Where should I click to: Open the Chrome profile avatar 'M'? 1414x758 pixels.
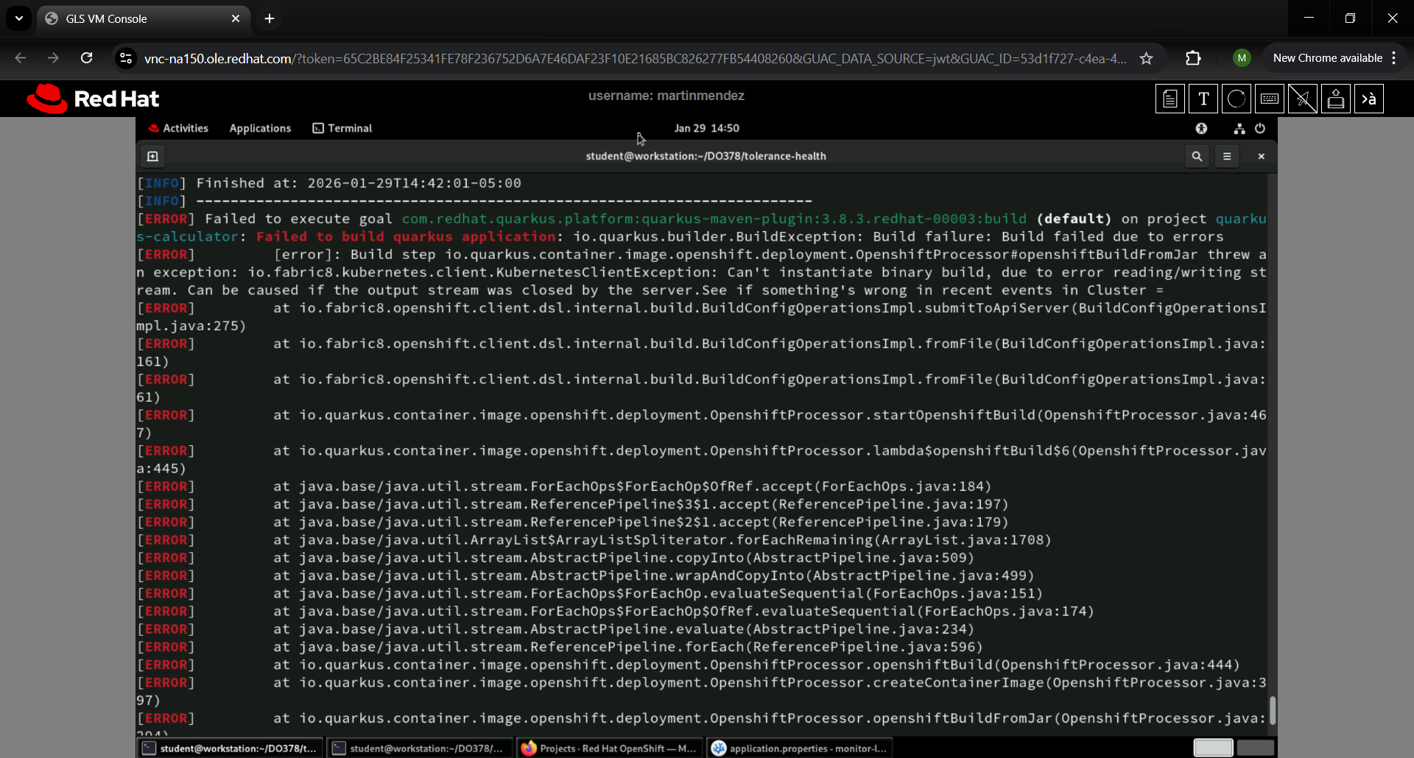tap(1242, 58)
